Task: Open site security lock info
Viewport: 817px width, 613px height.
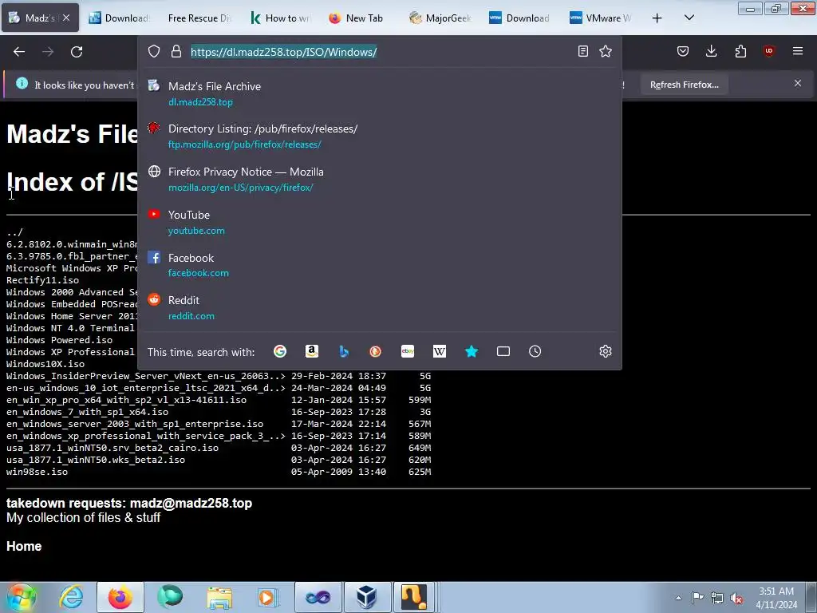Action: (176, 52)
